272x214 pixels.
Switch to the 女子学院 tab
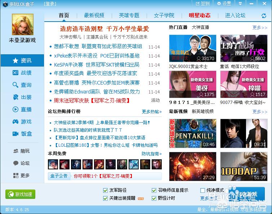(164, 15)
